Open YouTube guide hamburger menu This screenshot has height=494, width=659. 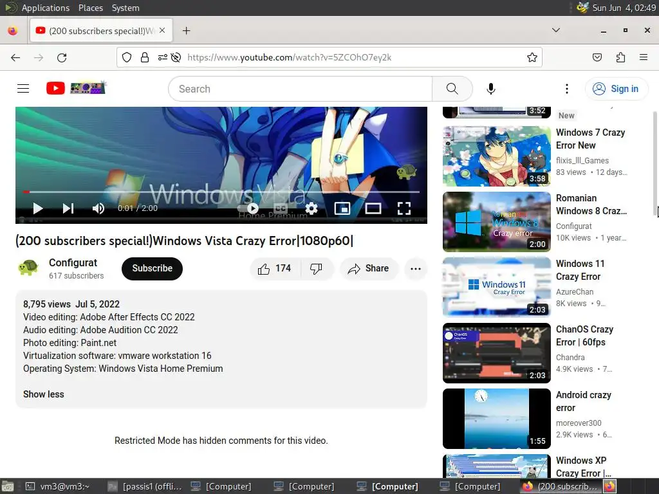23,88
